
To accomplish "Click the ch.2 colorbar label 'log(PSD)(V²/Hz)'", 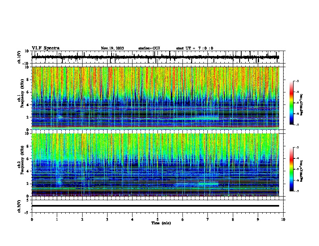I will 301,171.
